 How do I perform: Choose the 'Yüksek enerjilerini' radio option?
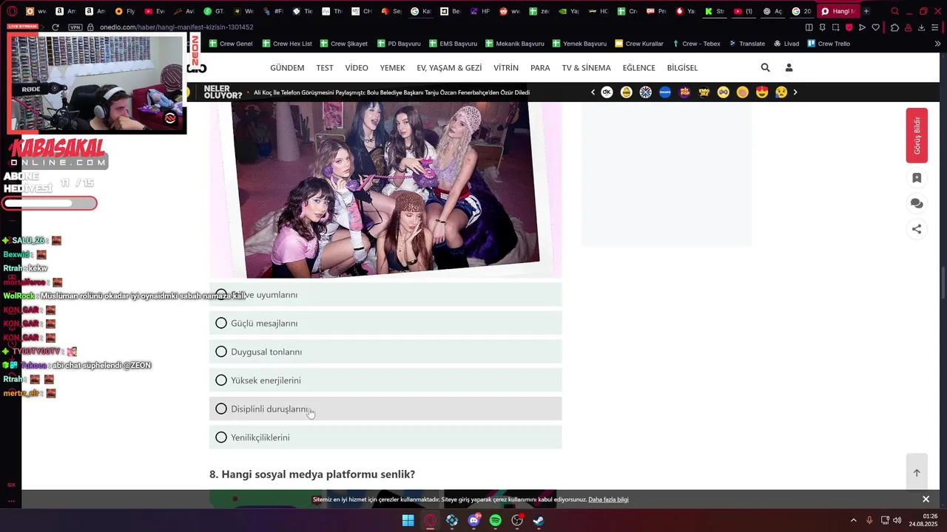[385, 381]
